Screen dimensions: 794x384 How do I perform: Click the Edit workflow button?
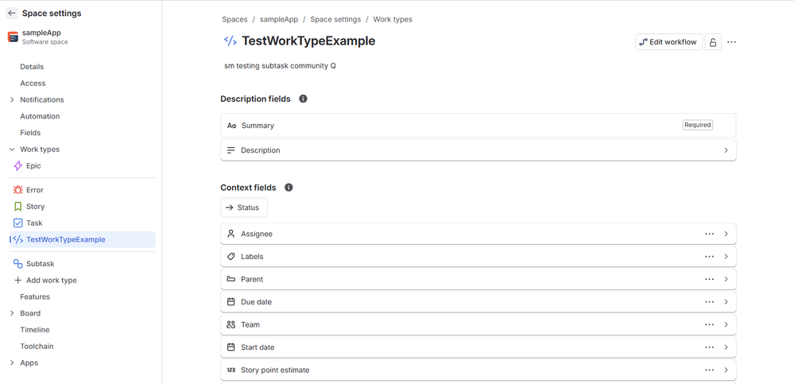668,42
